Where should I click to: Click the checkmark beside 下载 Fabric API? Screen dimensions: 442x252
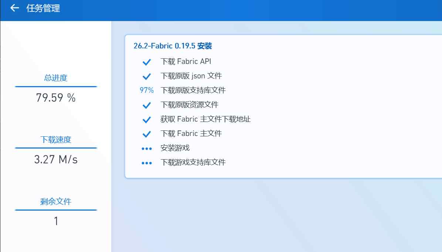tap(147, 62)
